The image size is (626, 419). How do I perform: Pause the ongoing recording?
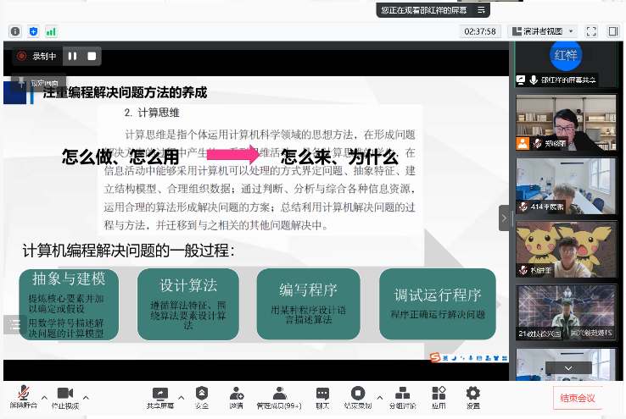coord(73,57)
